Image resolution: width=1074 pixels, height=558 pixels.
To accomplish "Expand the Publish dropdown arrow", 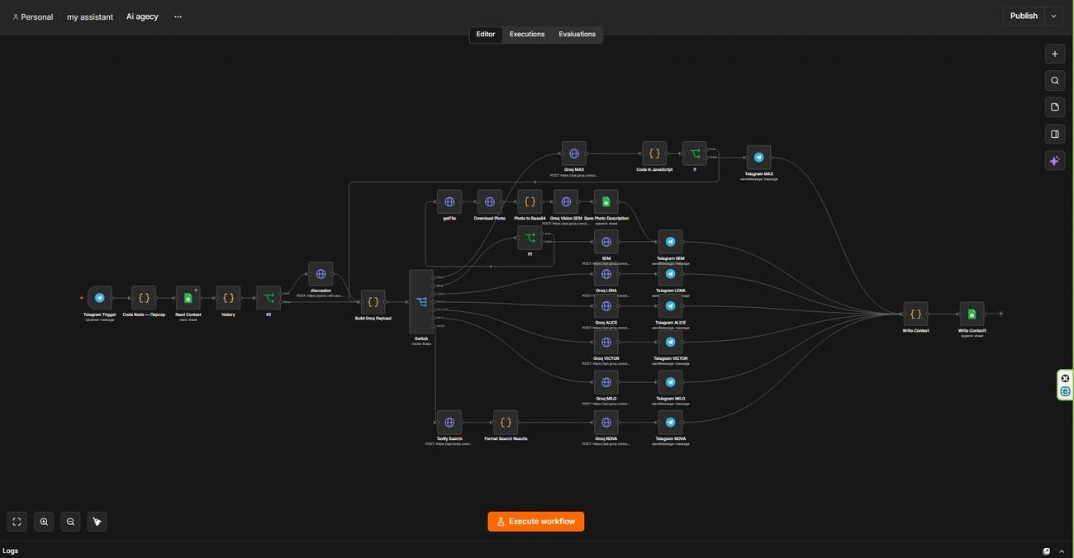I will click(1053, 16).
